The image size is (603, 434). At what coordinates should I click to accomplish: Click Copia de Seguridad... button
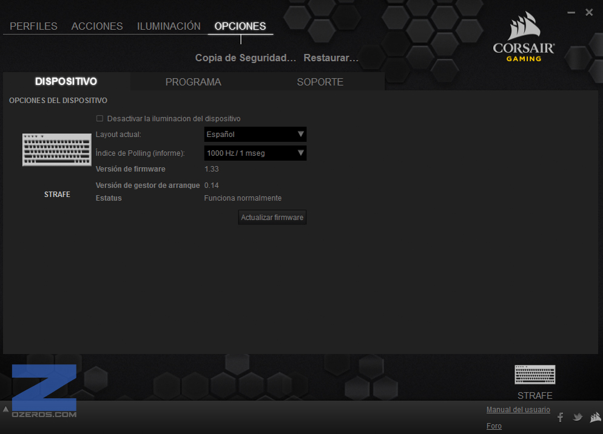point(246,58)
